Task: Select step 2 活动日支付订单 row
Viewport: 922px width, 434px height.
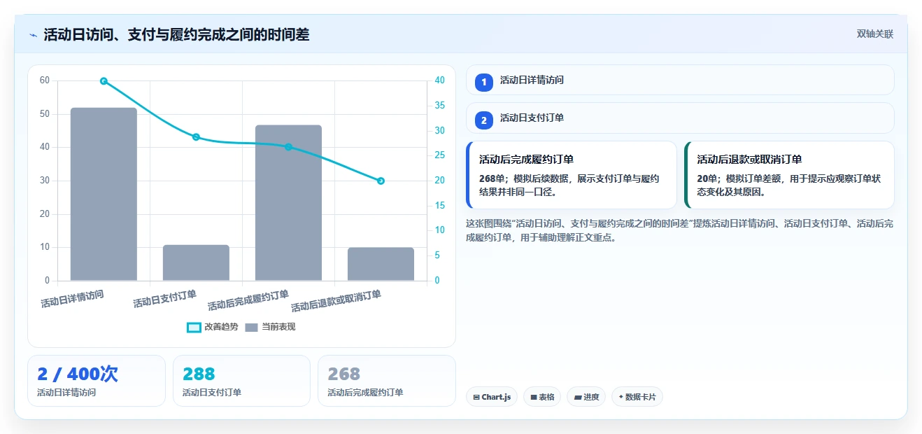Action: pos(680,118)
